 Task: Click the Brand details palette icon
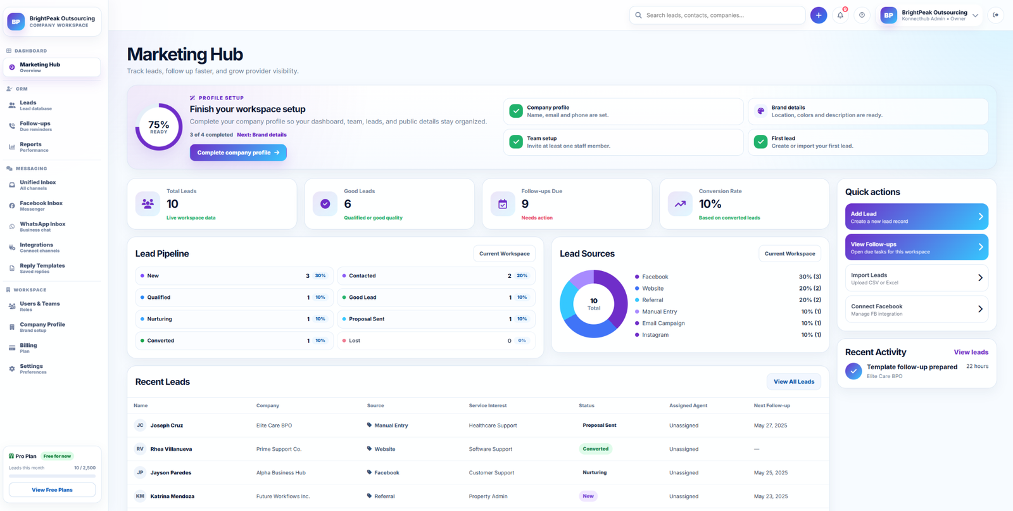click(x=760, y=111)
